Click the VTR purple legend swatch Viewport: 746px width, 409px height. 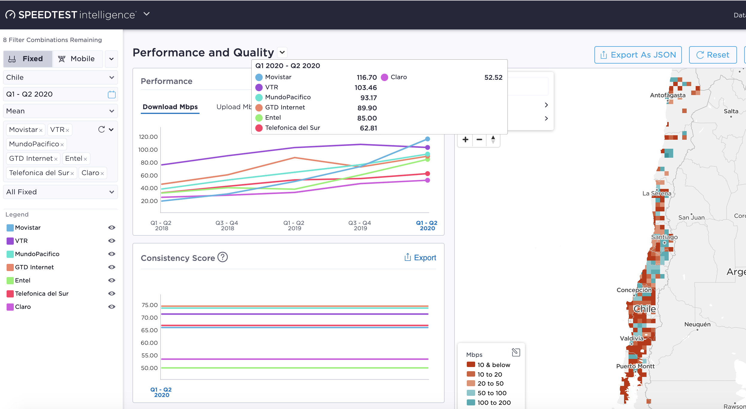point(10,241)
